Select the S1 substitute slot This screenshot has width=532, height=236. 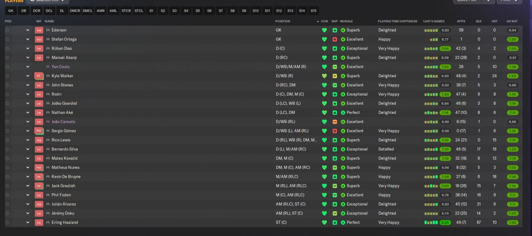pos(151,11)
